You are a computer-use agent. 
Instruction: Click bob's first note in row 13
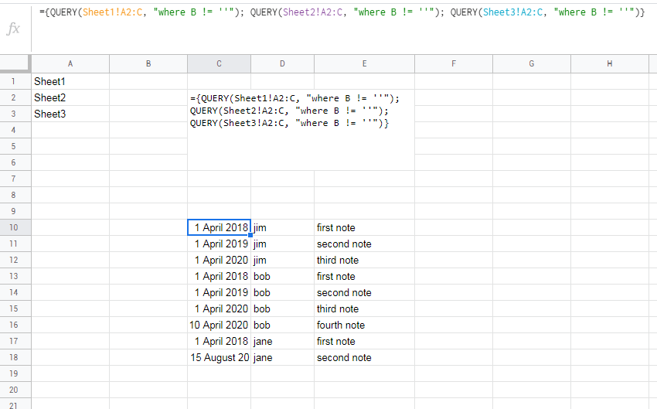click(x=365, y=276)
